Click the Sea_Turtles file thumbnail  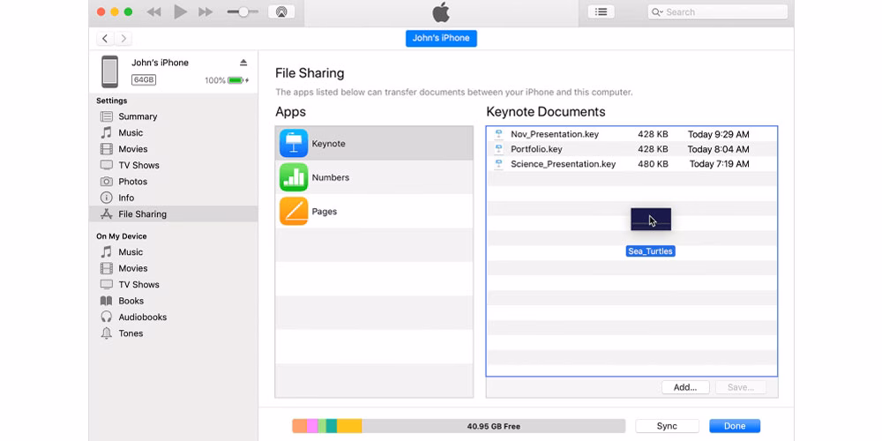[x=651, y=220]
